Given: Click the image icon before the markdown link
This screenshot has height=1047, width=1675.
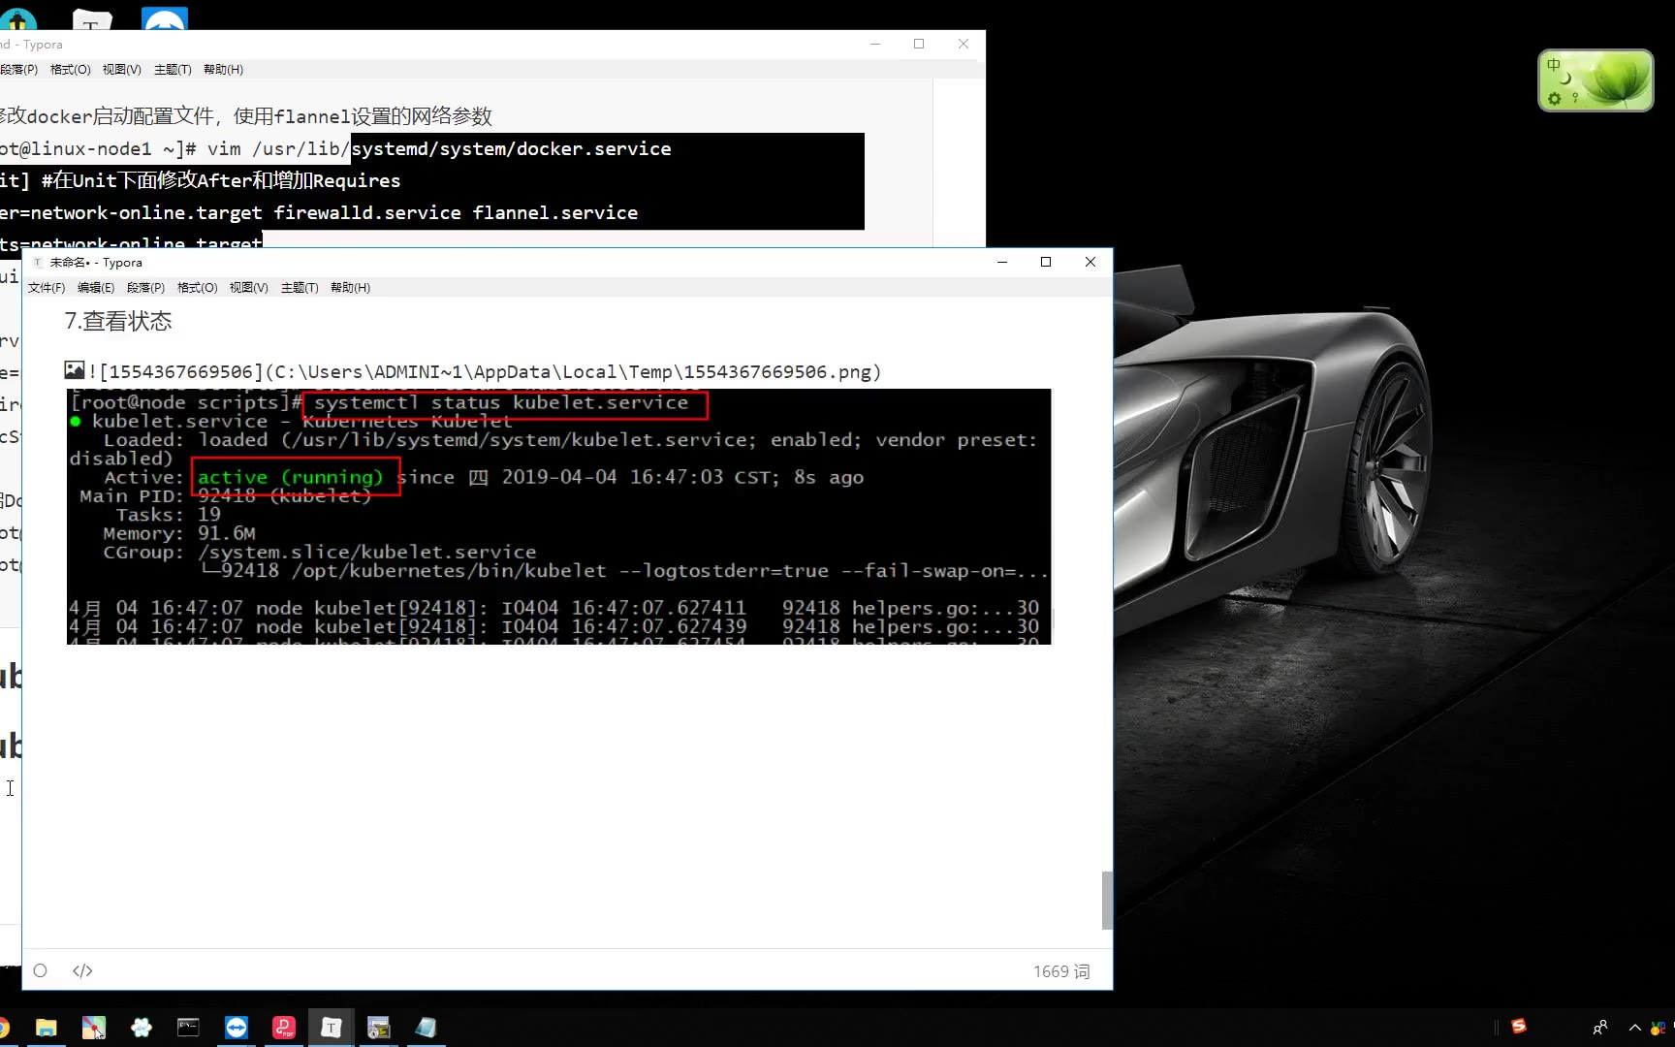Looking at the screenshot, I should [x=74, y=370].
